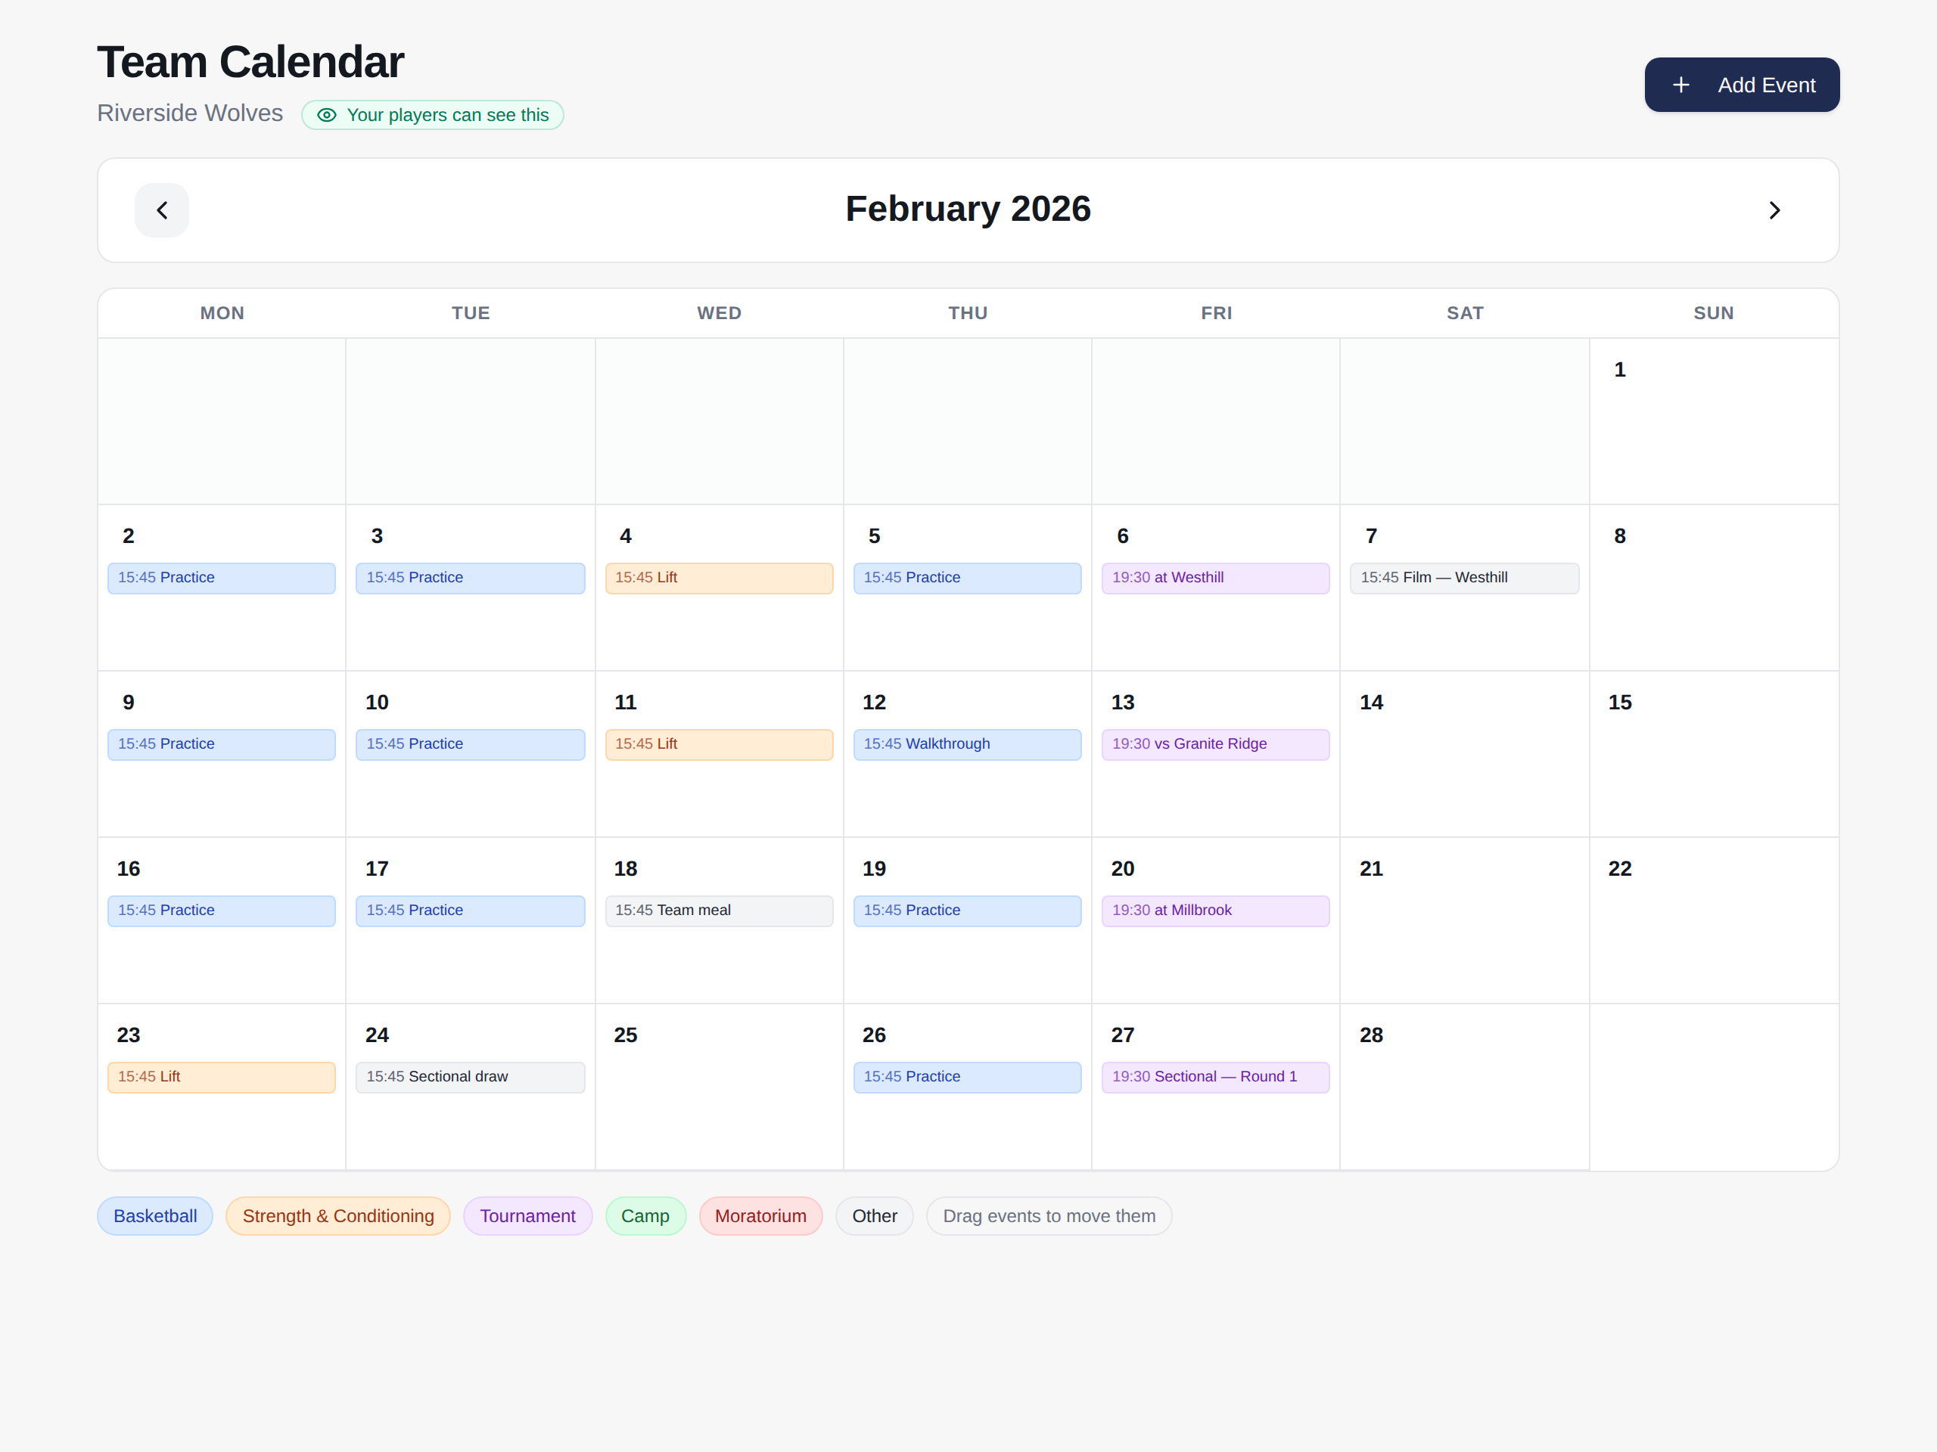Go to the previous month
1937x1452 pixels.
point(162,210)
